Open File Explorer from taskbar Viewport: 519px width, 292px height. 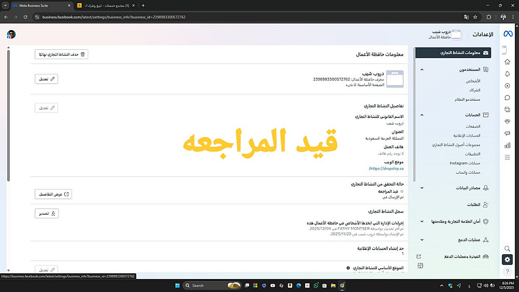[x=333, y=285]
